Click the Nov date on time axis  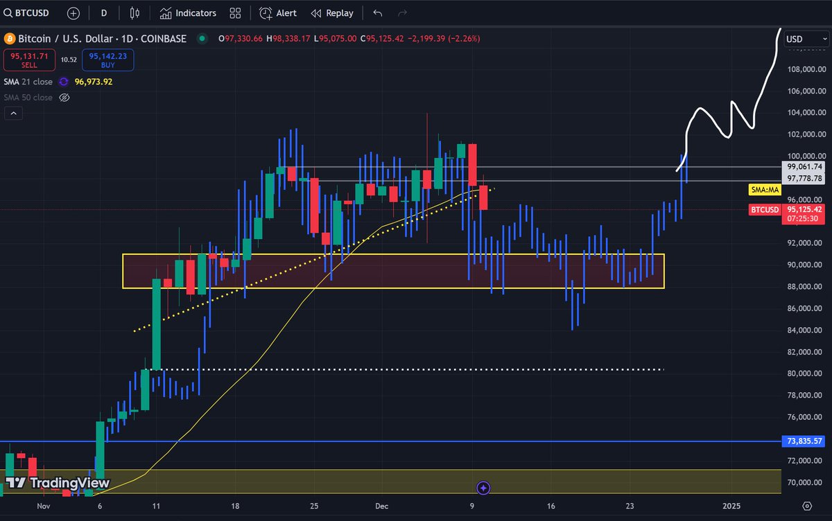44,506
